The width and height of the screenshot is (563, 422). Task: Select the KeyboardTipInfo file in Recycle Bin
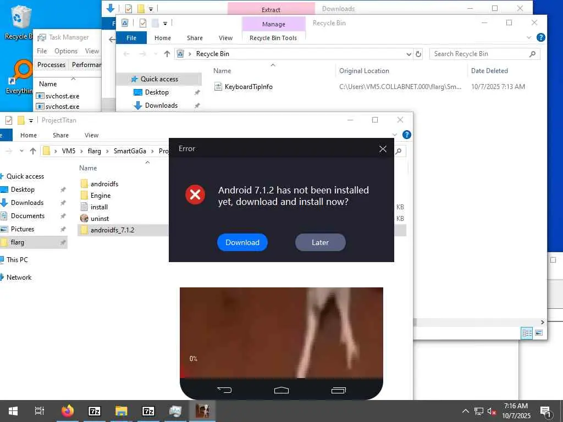[x=248, y=86]
